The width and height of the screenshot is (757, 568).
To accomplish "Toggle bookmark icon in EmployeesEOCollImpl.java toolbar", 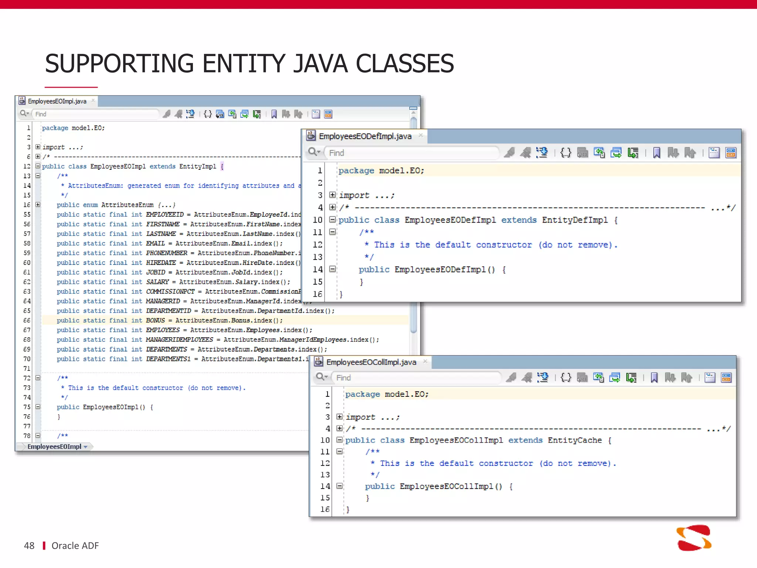I will pos(654,377).
